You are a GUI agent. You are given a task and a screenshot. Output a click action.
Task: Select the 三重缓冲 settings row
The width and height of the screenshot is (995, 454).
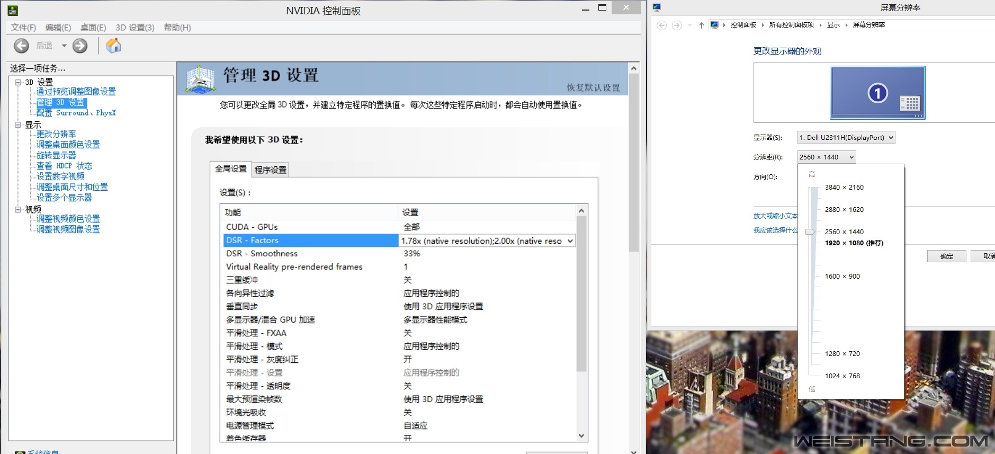(x=399, y=280)
